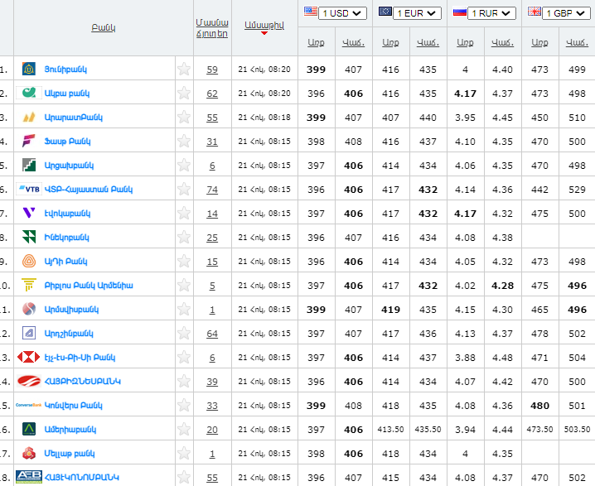
Task: Click the Unibank logo icon
Action: [29, 69]
